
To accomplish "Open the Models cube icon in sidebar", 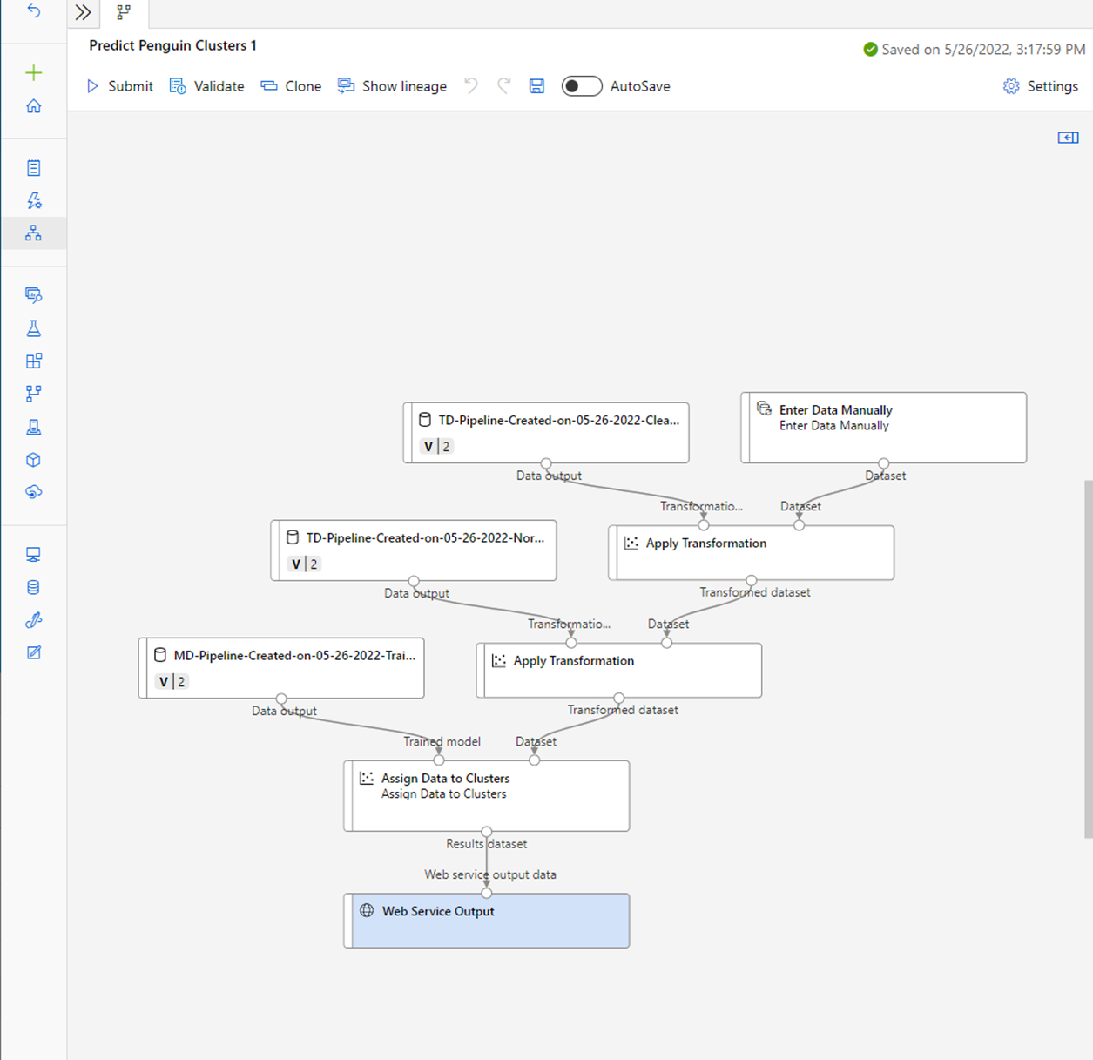I will (x=33, y=460).
